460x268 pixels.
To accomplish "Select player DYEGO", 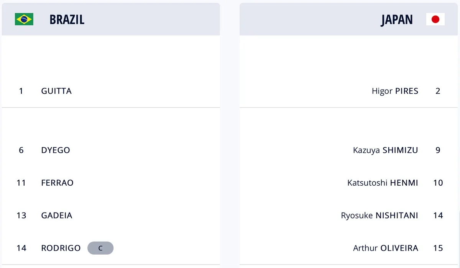I will (x=56, y=150).
